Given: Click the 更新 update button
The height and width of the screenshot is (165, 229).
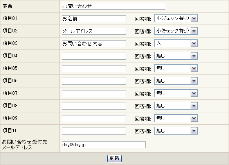Looking at the screenshot, I should (x=114, y=158).
